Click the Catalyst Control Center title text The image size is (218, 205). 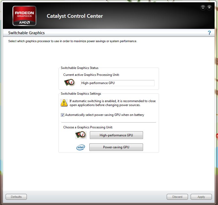75,16
